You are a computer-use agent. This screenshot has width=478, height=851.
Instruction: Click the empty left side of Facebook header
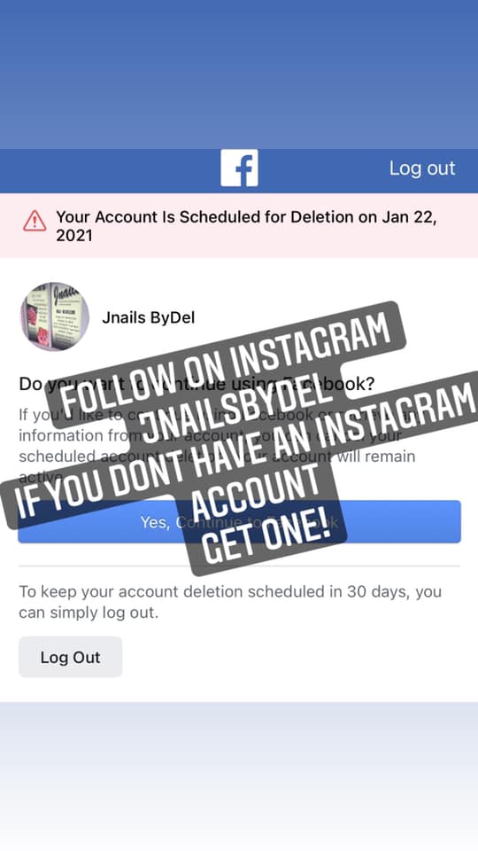point(108,170)
